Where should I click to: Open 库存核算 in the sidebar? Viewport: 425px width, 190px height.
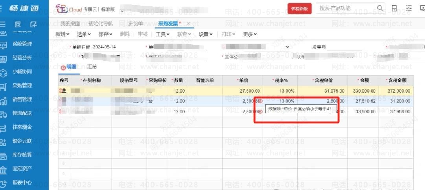tap(22, 155)
